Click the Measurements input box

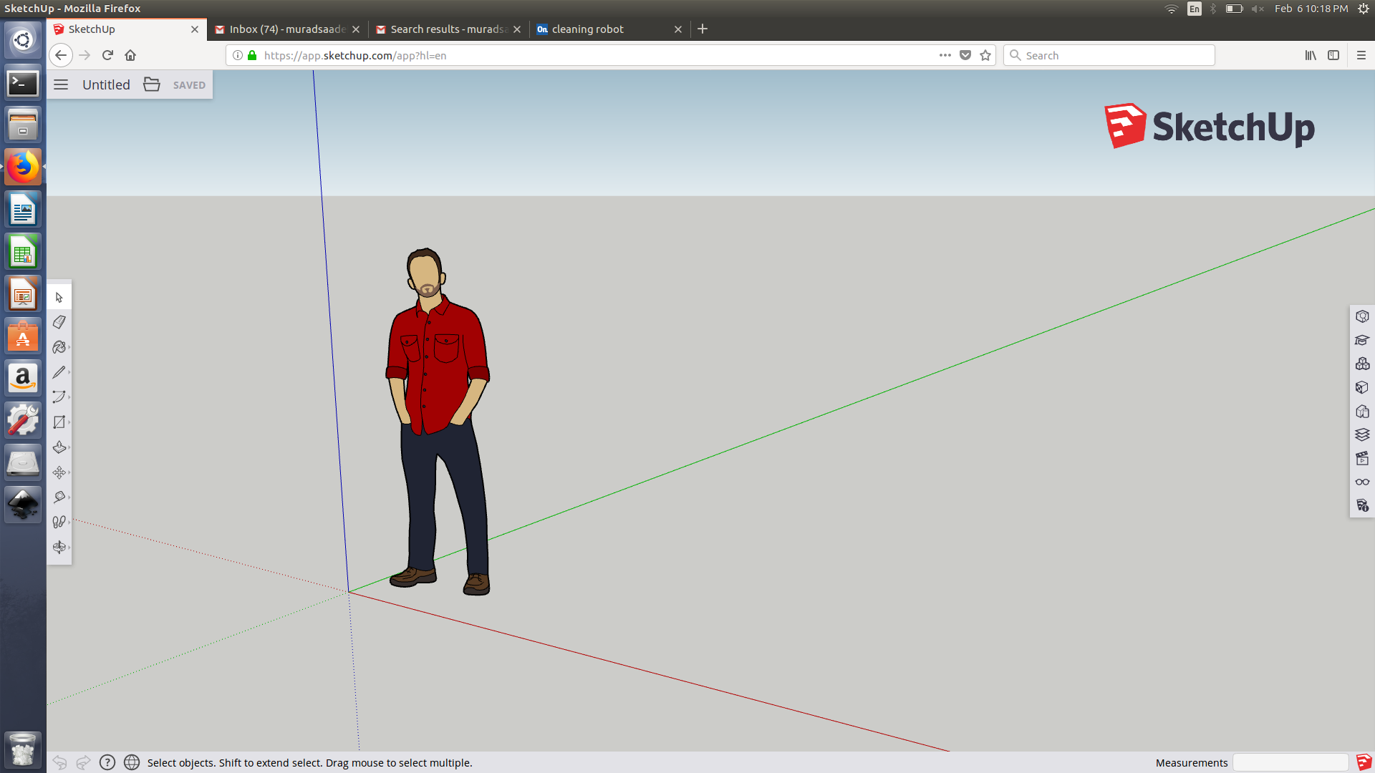(x=1290, y=762)
